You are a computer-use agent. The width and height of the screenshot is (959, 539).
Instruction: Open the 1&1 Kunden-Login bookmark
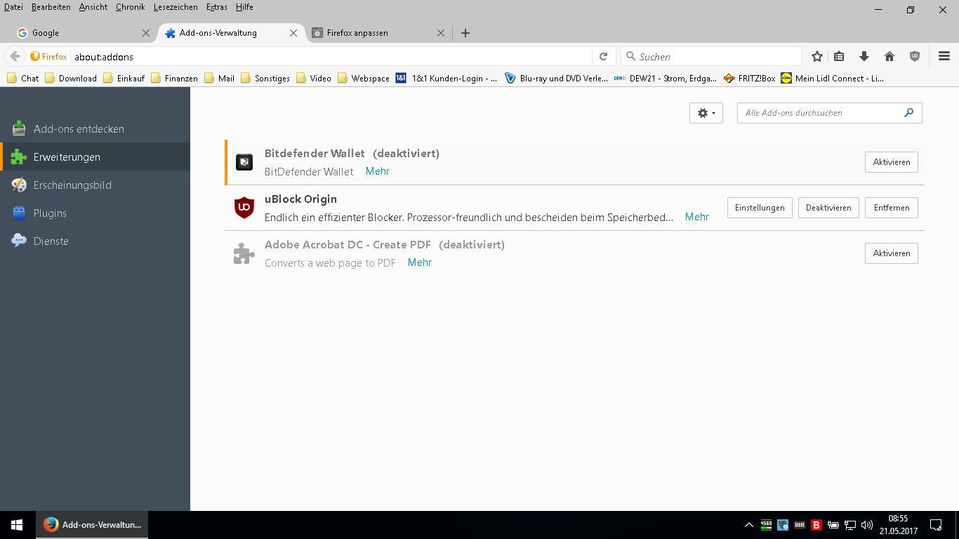(447, 79)
